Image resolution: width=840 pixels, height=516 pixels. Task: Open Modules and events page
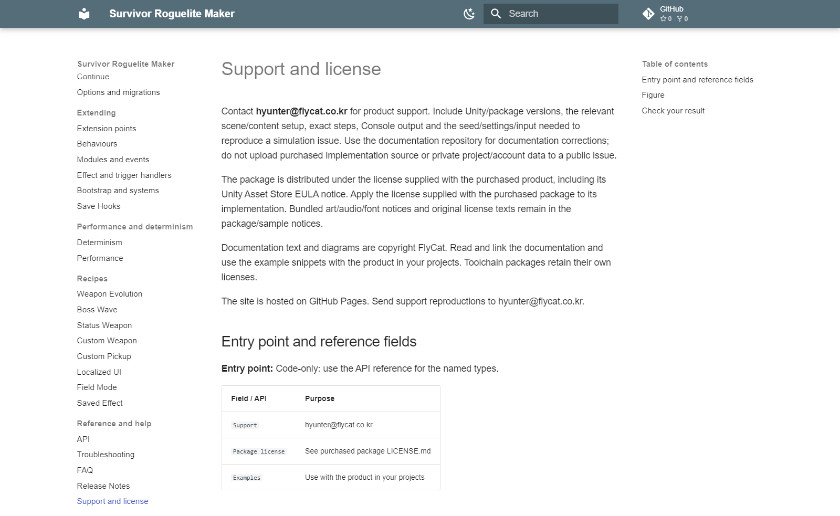coord(113,160)
